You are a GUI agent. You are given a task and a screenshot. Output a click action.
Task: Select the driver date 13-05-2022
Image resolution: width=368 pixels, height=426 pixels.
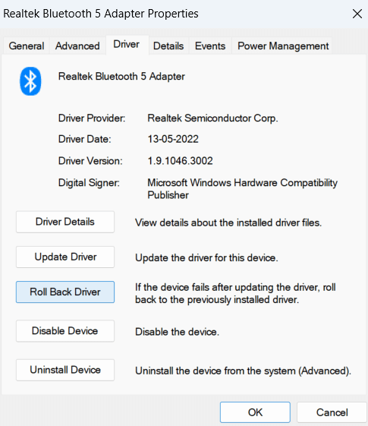[x=173, y=139]
